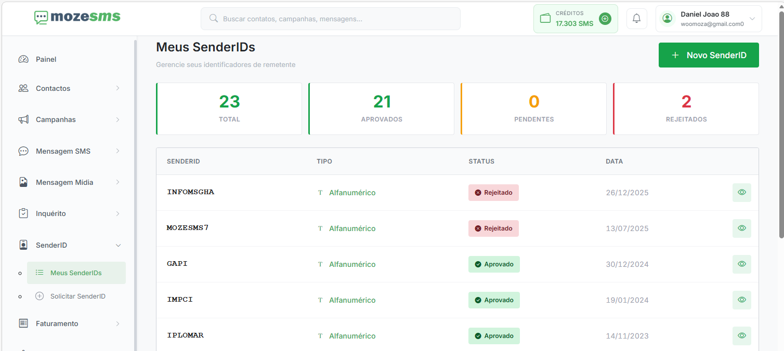The width and height of the screenshot is (784, 351).
Task: View details of INFOMSGHA via eye icon
Action: point(741,193)
